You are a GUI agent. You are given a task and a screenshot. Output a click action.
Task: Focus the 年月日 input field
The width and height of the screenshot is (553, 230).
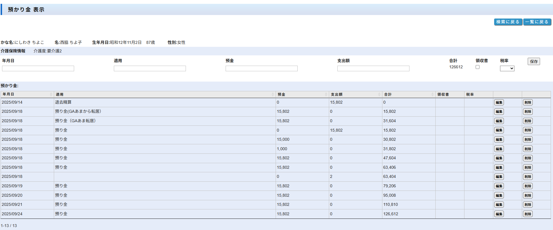pyautogui.click(x=38, y=69)
